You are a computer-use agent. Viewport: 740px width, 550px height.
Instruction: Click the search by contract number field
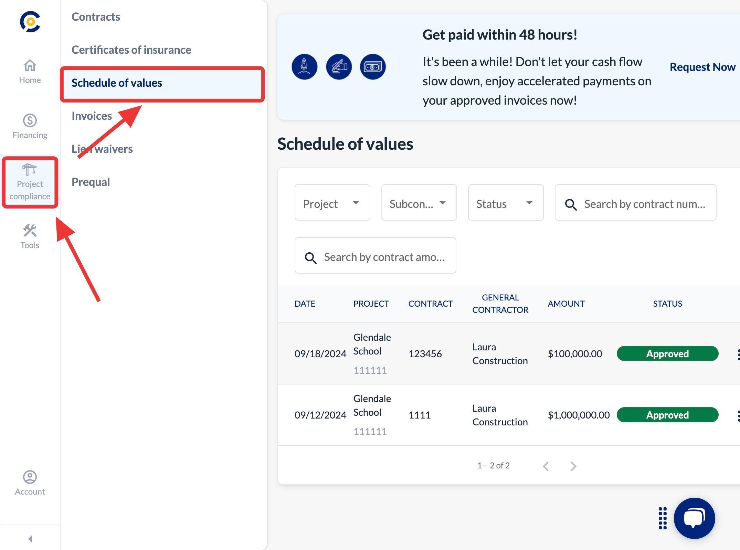pos(635,202)
